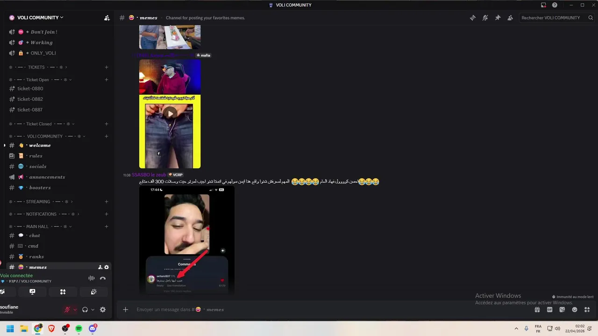This screenshot has height=336, width=598.
Task: Toggle deafen headphones icon
Action: click(85, 309)
